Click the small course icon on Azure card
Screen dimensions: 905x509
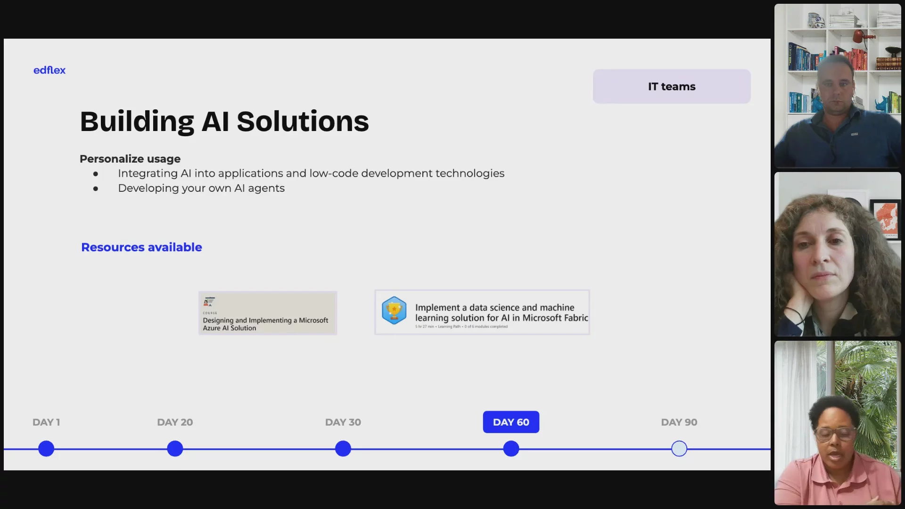[209, 302]
